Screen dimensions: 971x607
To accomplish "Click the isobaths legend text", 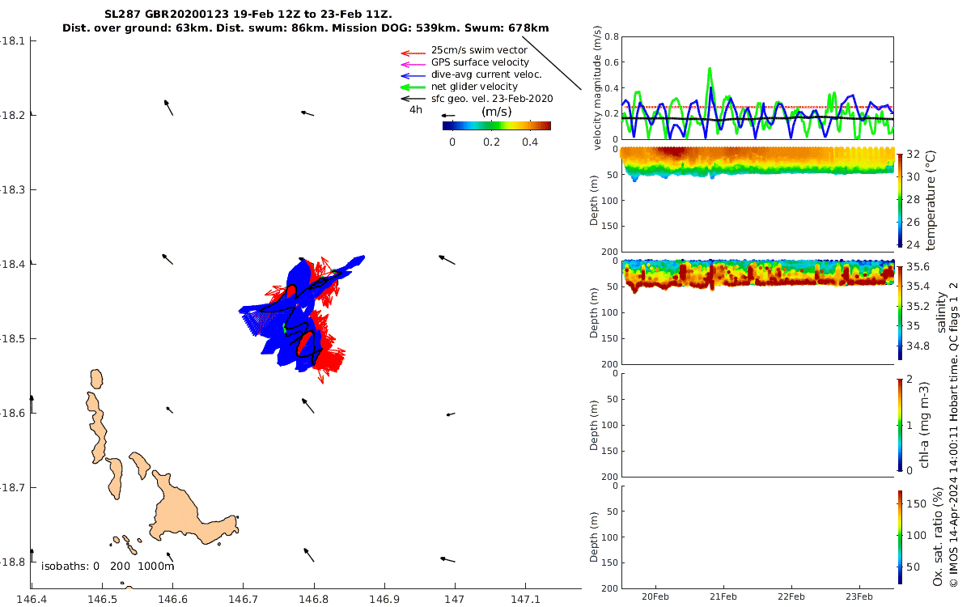I will point(108,567).
